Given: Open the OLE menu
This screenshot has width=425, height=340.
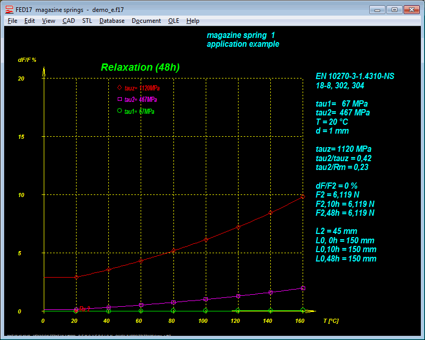Looking at the screenshot, I should coord(173,21).
